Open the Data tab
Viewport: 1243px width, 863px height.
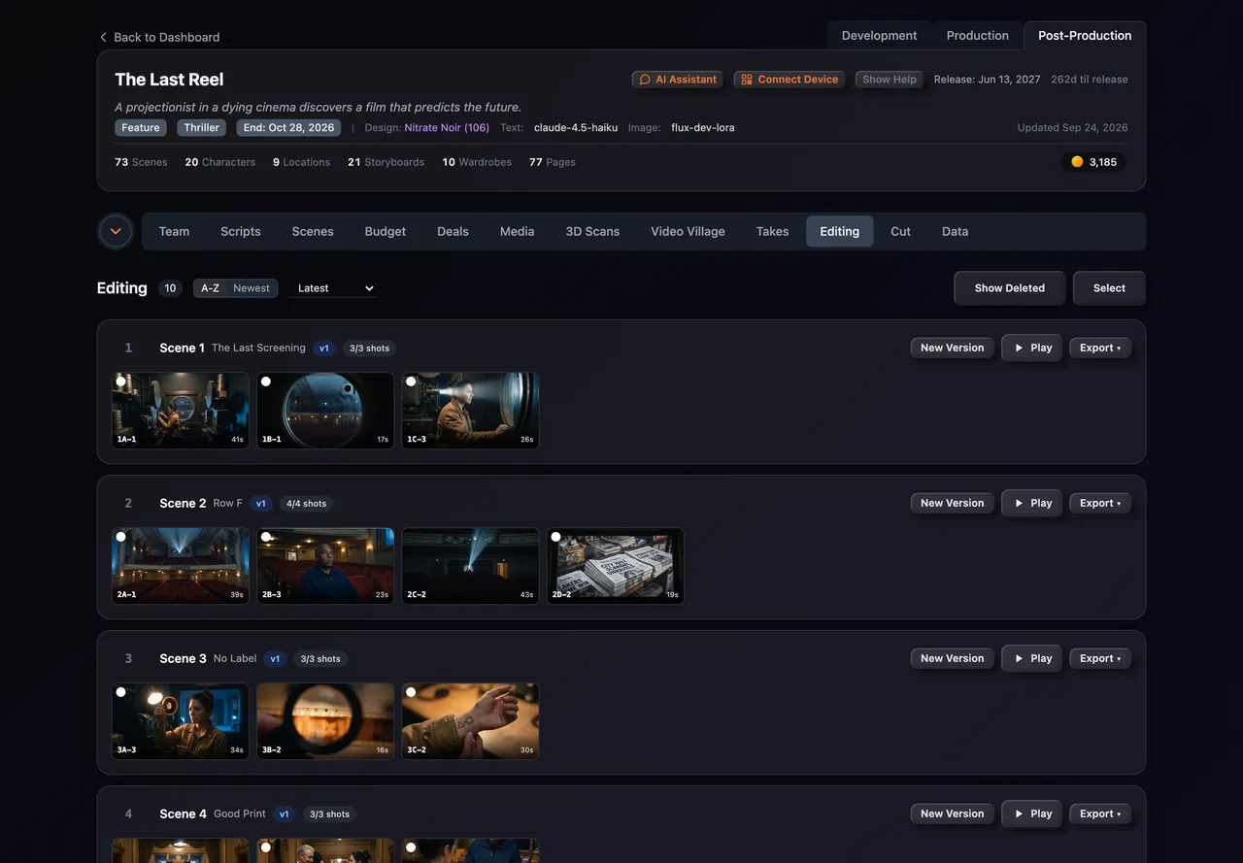[955, 231]
